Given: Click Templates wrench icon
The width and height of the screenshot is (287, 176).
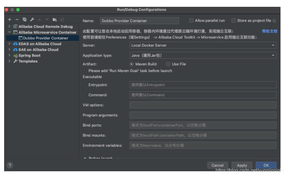Looking at the screenshot, I should click(15, 61).
